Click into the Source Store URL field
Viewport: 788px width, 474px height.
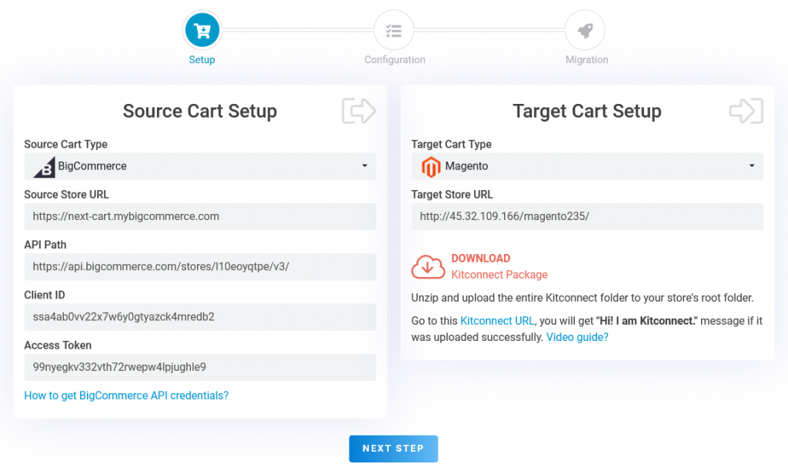click(x=200, y=217)
